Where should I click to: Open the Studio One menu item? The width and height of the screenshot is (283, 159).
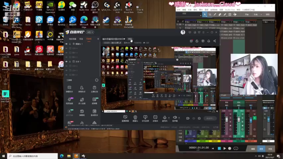pyautogui.click(x=230, y=10)
